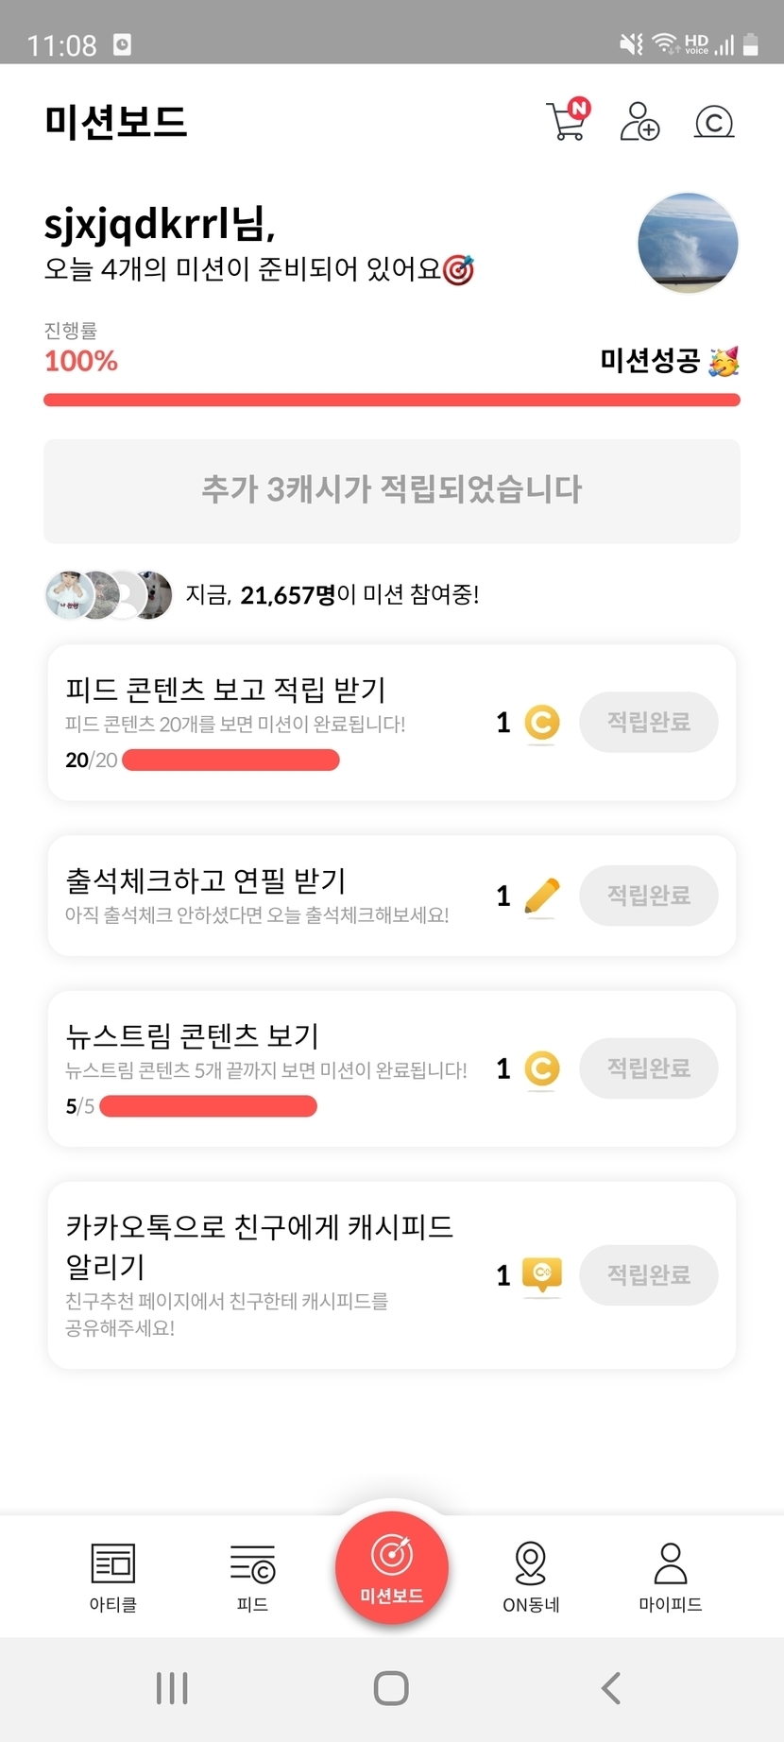Image resolution: width=784 pixels, height=1742 pixels.
Task: Tap the gold coin on feed mission
Action: click(541, 723)
